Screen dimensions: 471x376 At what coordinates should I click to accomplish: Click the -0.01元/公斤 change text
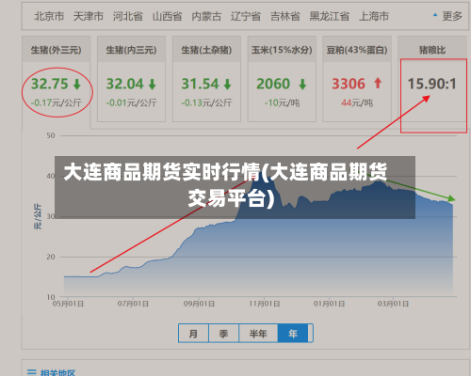coord(131,102)
